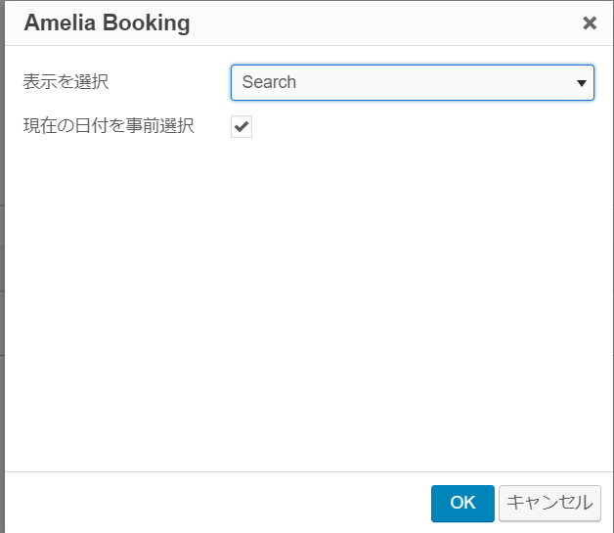614x533 pixels.
Task: Confirm the dialog with the OK button
Action: tap(462, 504)
